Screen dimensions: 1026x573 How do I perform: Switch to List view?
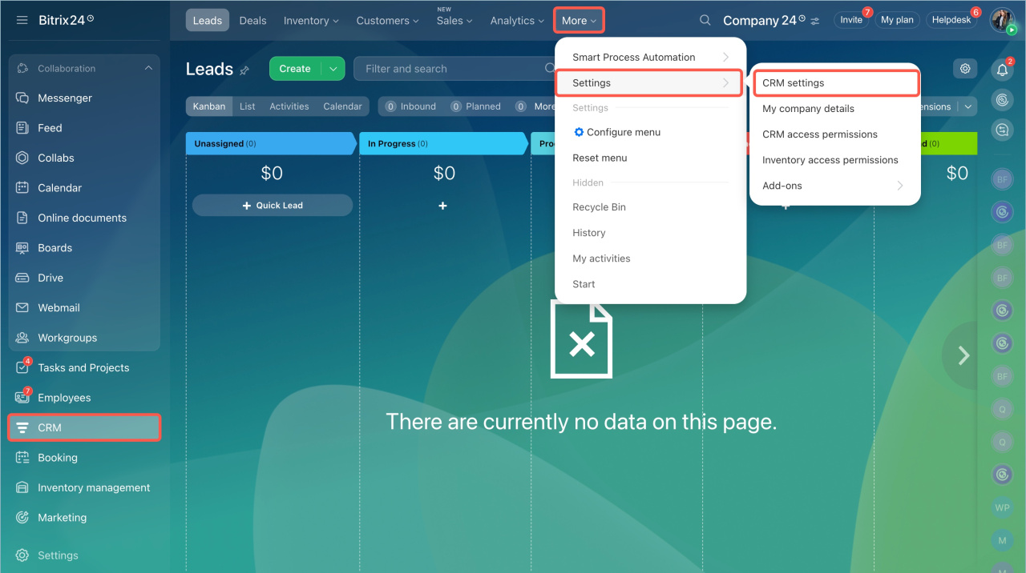point(248,106)
